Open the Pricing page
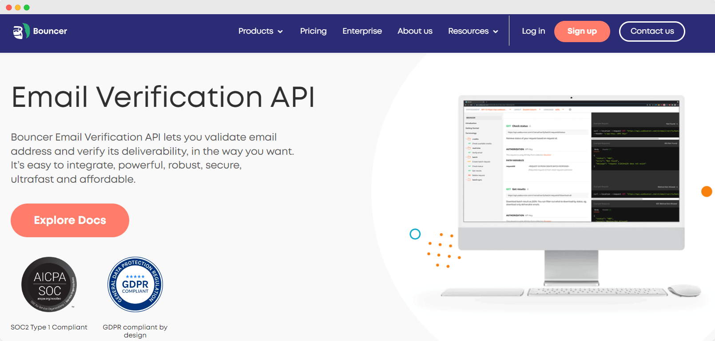The image size is (715, 341). point(313,31)
